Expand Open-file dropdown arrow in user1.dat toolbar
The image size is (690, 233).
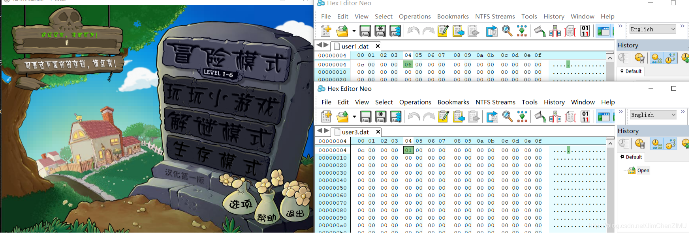pos(354,31)
